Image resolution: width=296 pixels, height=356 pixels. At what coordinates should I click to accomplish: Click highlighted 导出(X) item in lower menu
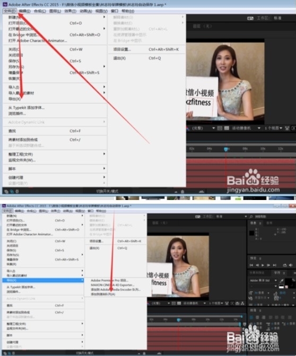43,280
